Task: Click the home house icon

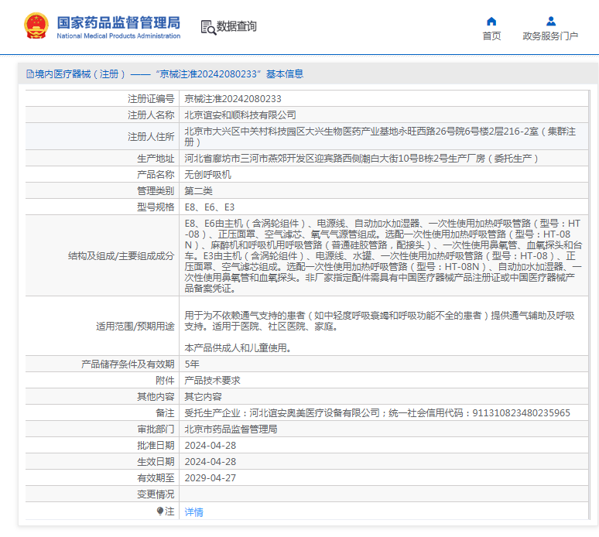Action: [491, 21]
